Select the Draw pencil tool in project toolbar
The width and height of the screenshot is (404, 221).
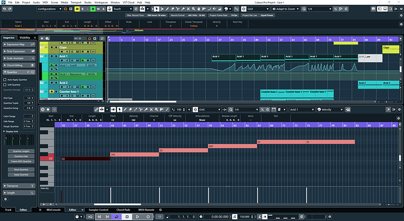point(167,9)
